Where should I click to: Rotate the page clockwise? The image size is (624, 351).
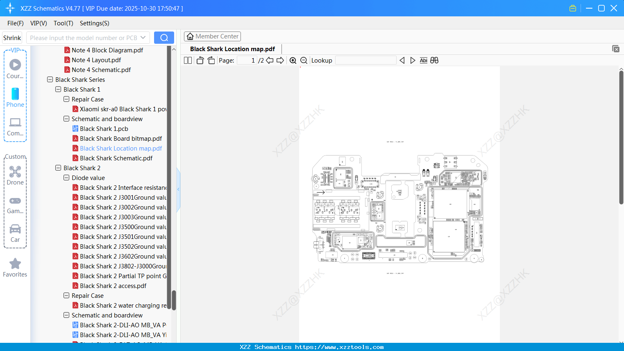(x=211, y=61)
